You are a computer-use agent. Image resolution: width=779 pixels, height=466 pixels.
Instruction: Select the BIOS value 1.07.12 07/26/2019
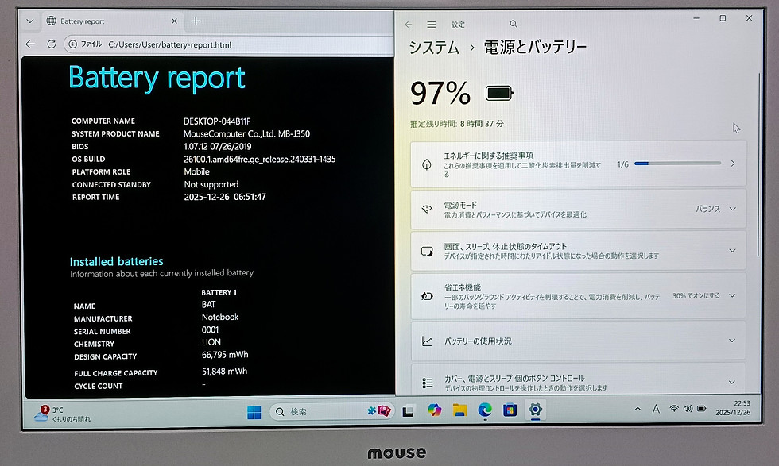point(218,147)
